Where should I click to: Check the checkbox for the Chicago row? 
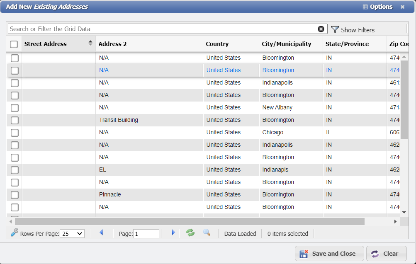click(x=15, y=133)
